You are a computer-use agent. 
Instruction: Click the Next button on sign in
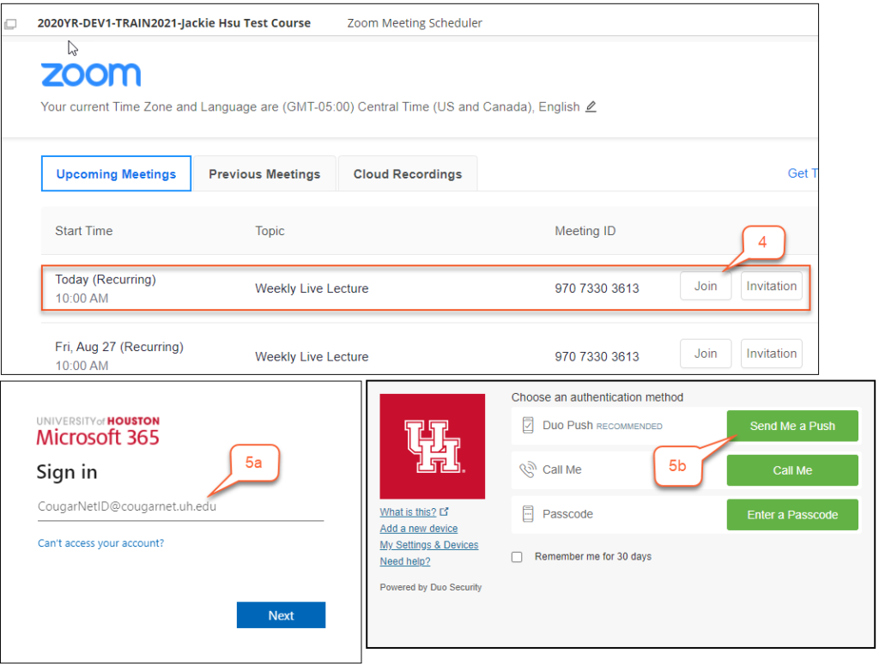point(281,615)
